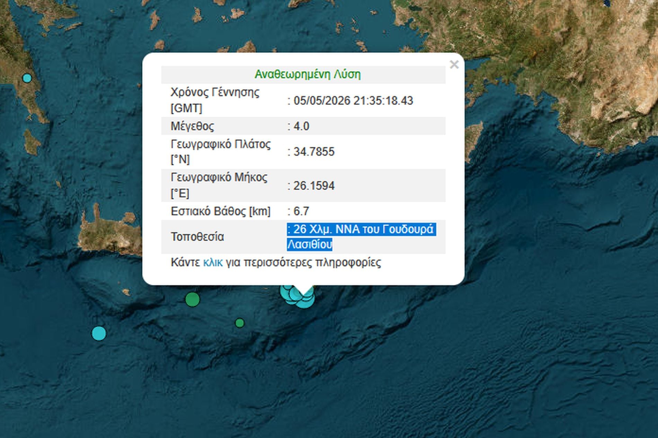658x438 pixels.
Task: Click the highlighted location '26 Χλμ. ΝΝΑ του Γουδουρά'
Action: click(x=363, y=229)
